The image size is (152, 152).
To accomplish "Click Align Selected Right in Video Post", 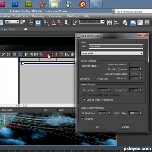I will click(31, 54).
